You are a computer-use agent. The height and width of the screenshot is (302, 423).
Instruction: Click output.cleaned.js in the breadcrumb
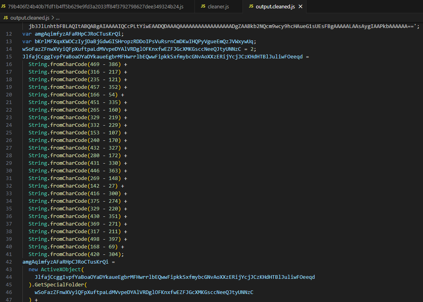point(30,18)
